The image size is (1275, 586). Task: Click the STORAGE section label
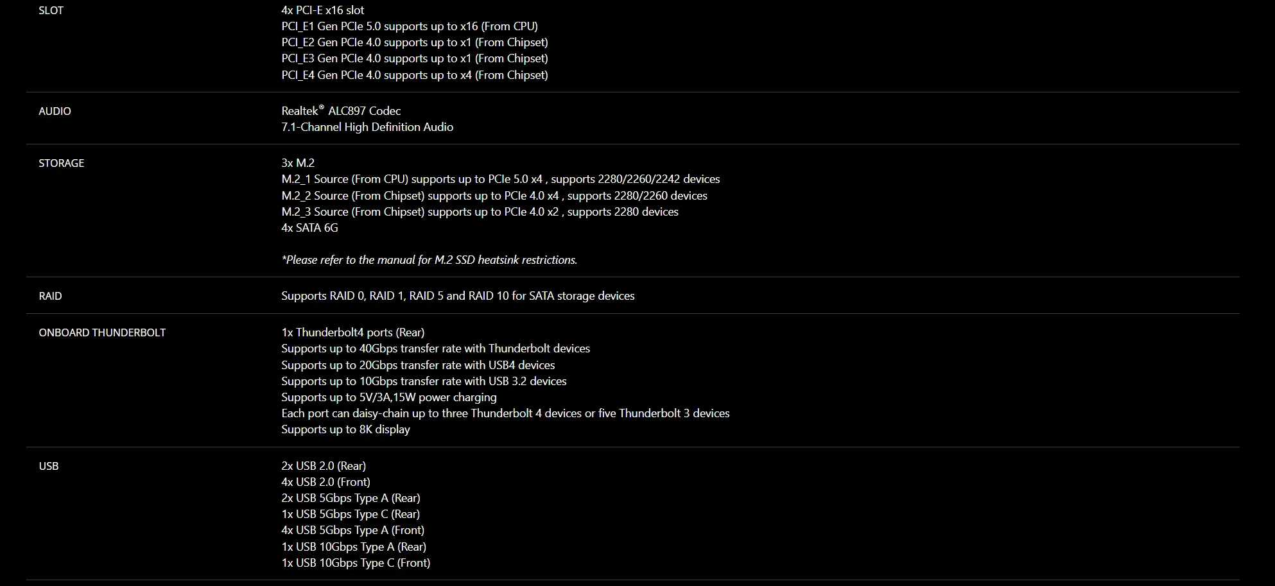(61, 163)
